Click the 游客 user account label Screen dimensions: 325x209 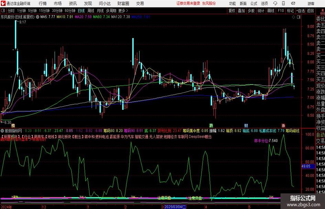(x=311, y=3)
